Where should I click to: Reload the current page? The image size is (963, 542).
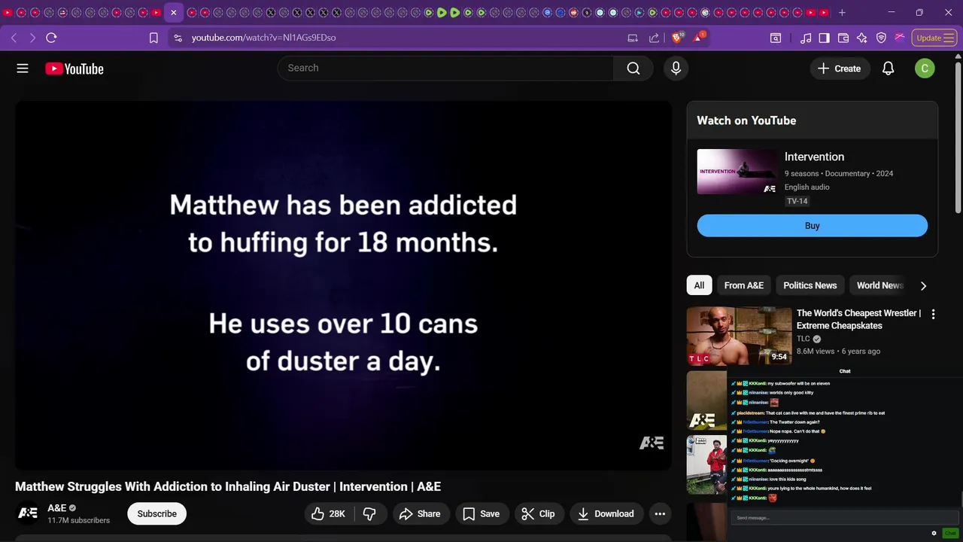51,38
